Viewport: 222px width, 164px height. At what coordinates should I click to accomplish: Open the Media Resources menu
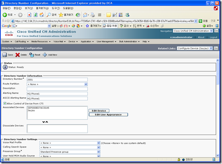pyautogui.click(x=41, y=41)
